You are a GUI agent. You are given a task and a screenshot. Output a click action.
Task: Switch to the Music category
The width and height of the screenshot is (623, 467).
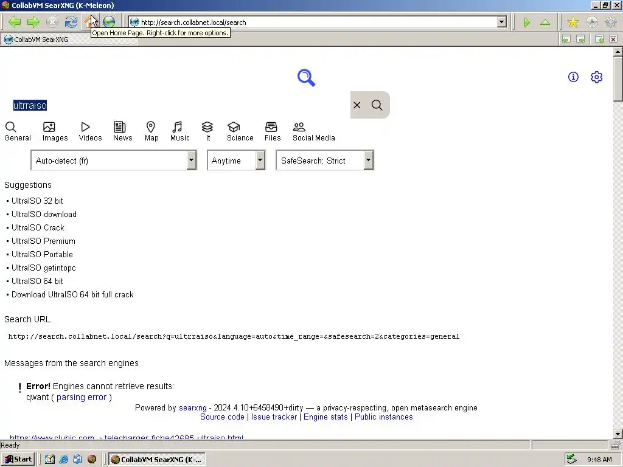pos(179,132)
